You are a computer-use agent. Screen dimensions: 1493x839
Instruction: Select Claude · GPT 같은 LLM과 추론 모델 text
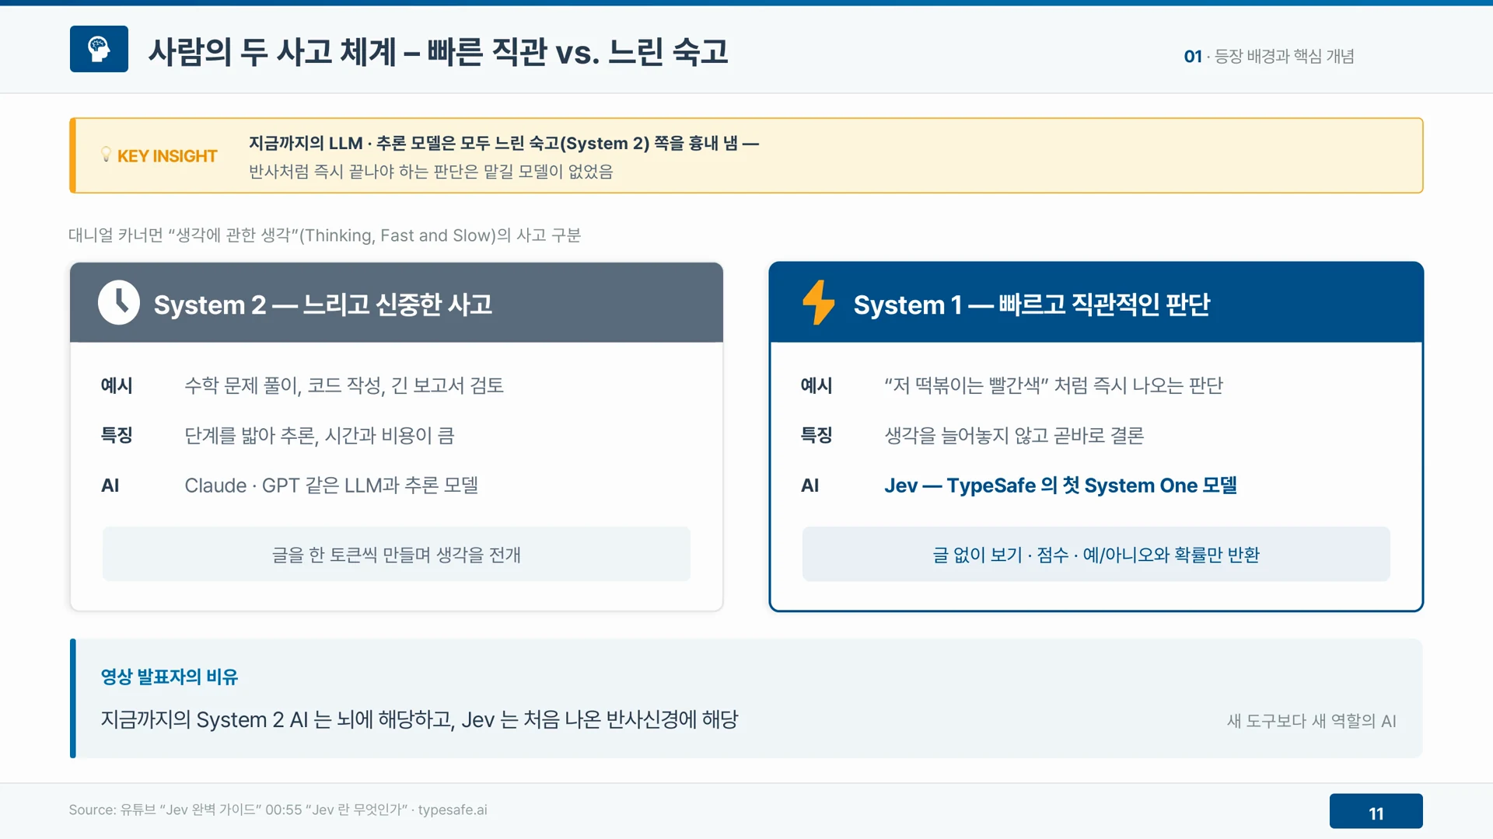[331, 486]
